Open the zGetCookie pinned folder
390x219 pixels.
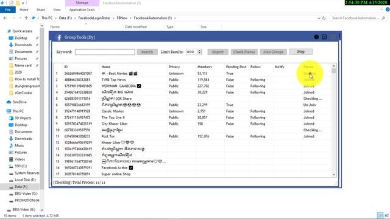tap(23, 93)
